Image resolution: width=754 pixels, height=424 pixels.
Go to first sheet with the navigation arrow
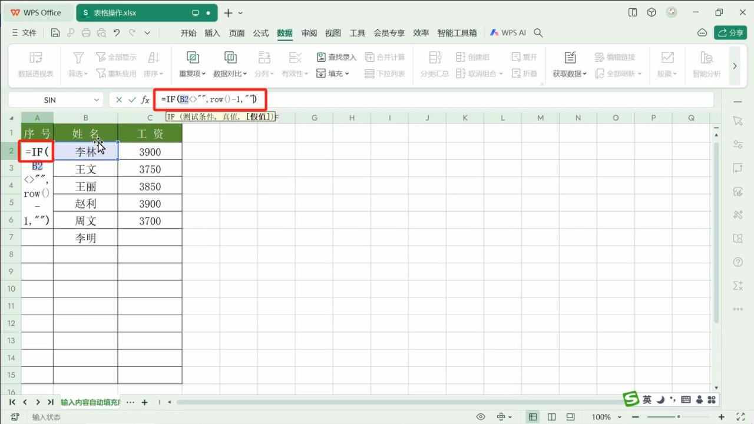coord(12,402)
